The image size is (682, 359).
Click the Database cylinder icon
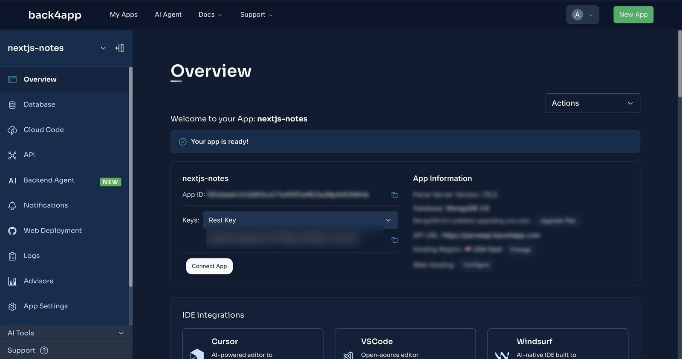click(12, 105)
